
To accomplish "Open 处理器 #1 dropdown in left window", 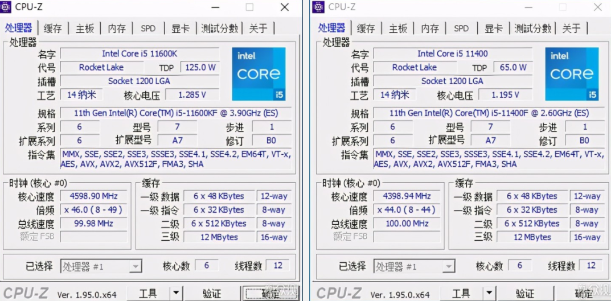I will [x=101, y=267].
